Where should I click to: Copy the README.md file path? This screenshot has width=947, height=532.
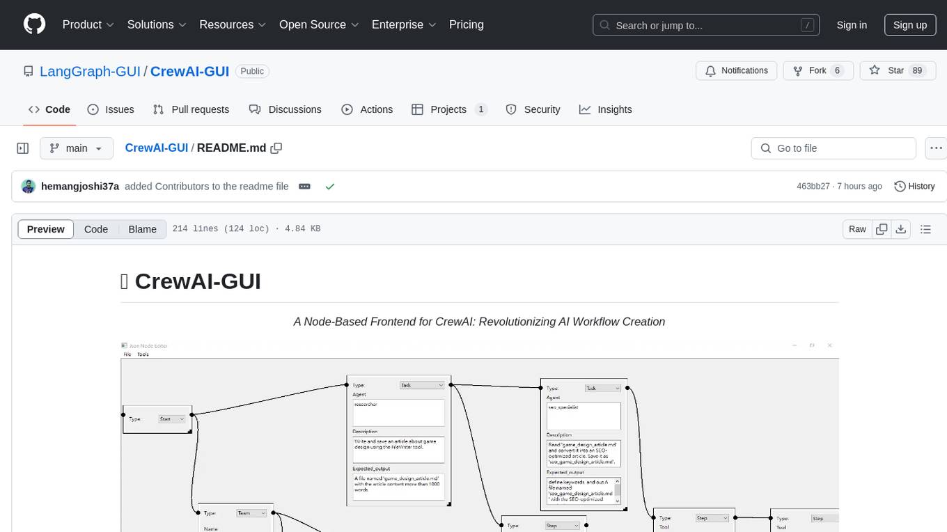pos(276,148)
